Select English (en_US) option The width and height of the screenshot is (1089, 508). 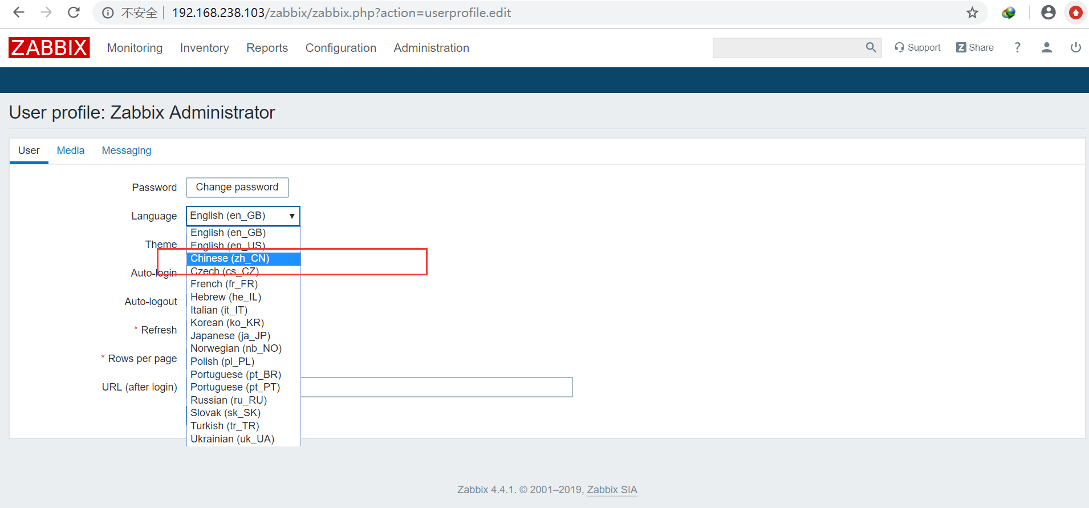coord(243,246)
